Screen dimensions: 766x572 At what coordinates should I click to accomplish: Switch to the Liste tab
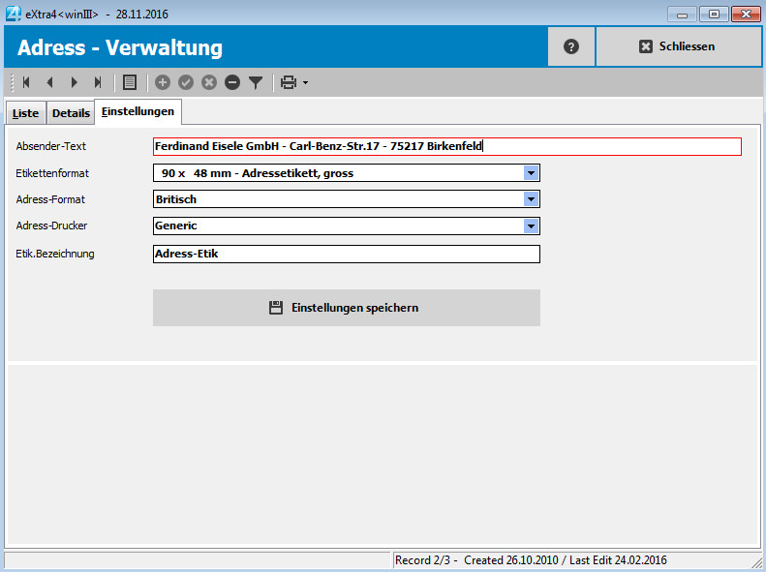click(x=26, y=113)
